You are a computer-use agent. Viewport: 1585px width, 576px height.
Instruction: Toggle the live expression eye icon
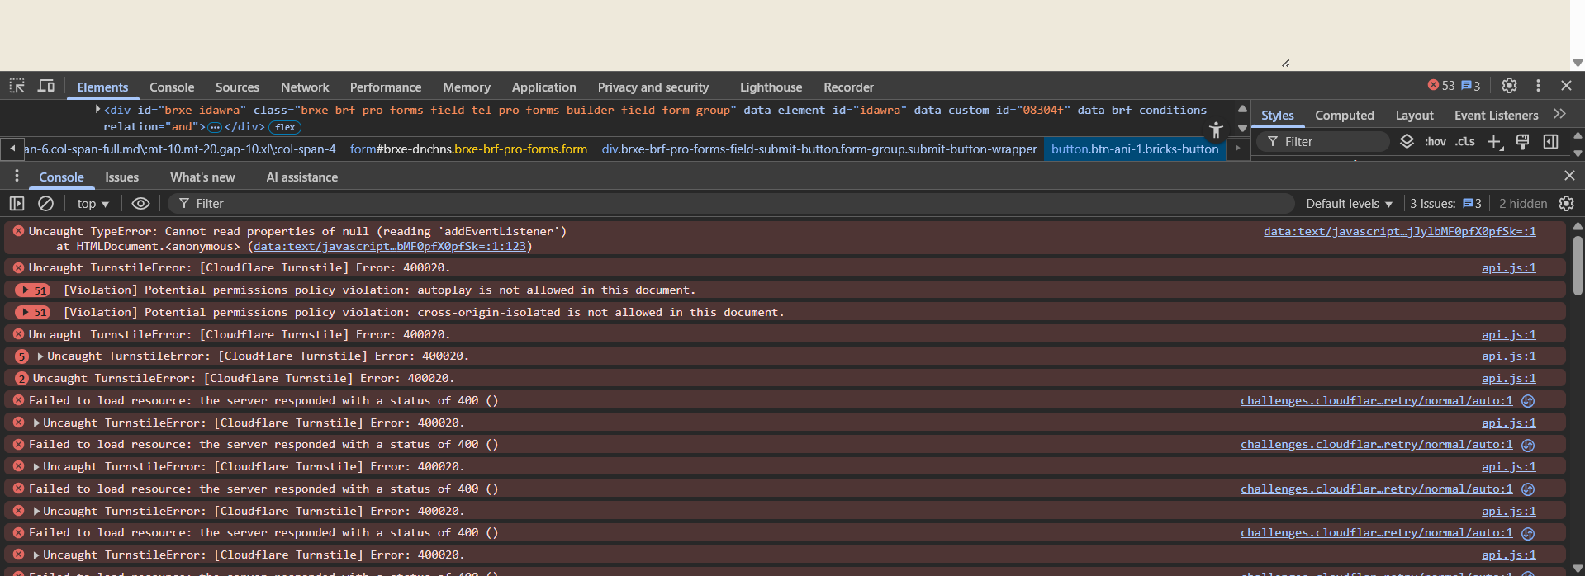click(140, 204)
